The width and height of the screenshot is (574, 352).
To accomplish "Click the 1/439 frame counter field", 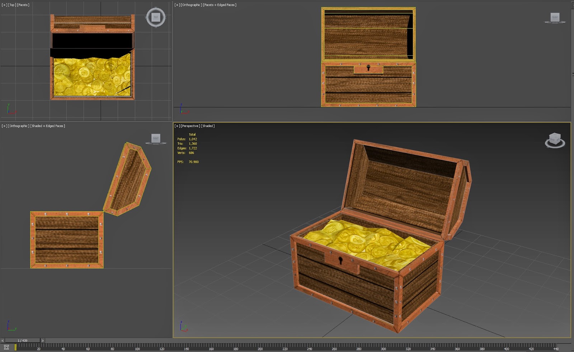I will coord(22,340).
